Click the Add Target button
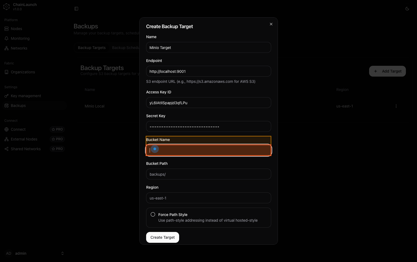417x262 pixels. pyautogui.click(x=387, y=71)
